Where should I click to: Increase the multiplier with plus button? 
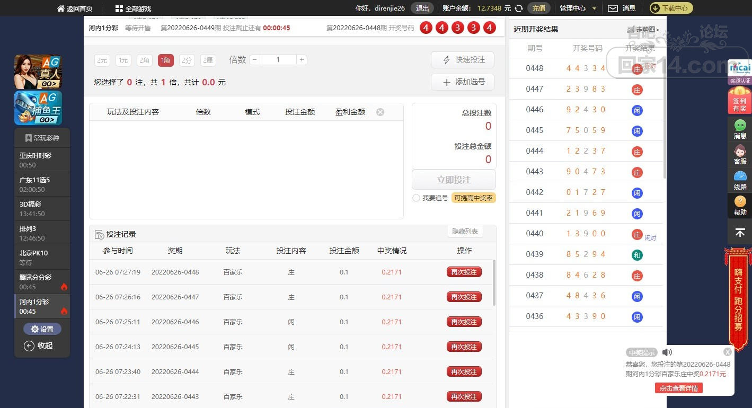302,60
